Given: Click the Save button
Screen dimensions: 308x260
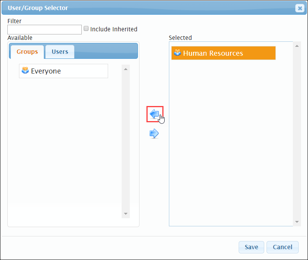Looking at the screenshot, I should pyautogui.click(x=251, y=247).
